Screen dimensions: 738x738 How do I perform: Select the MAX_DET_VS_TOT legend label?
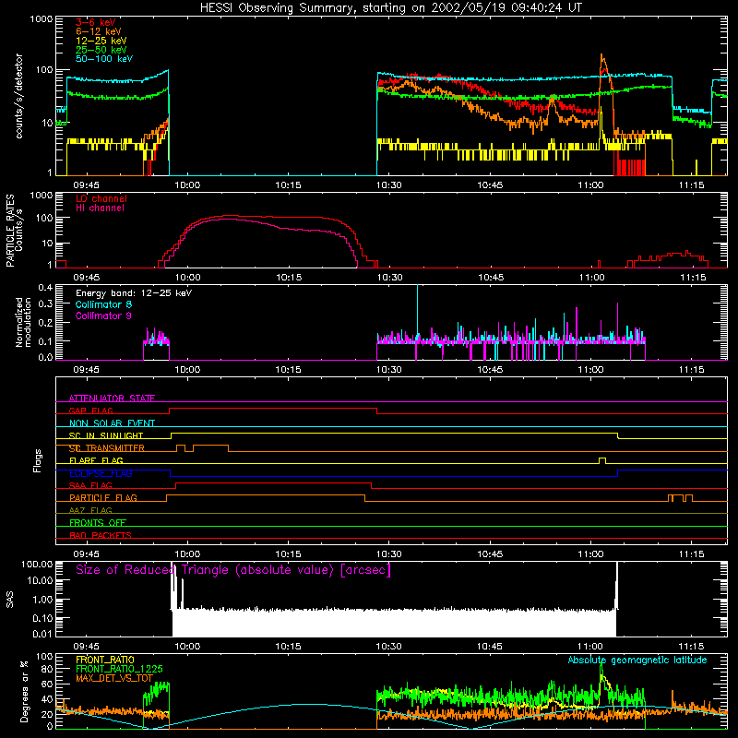[x=114, y=678]
